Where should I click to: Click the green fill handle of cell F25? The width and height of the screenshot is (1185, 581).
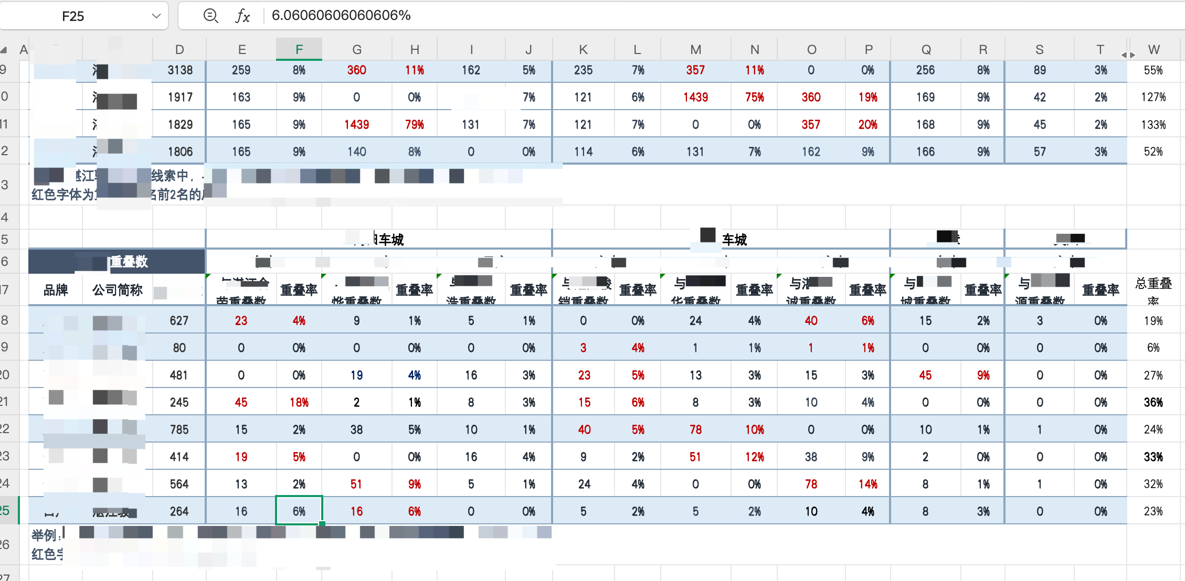coord(322,523)
